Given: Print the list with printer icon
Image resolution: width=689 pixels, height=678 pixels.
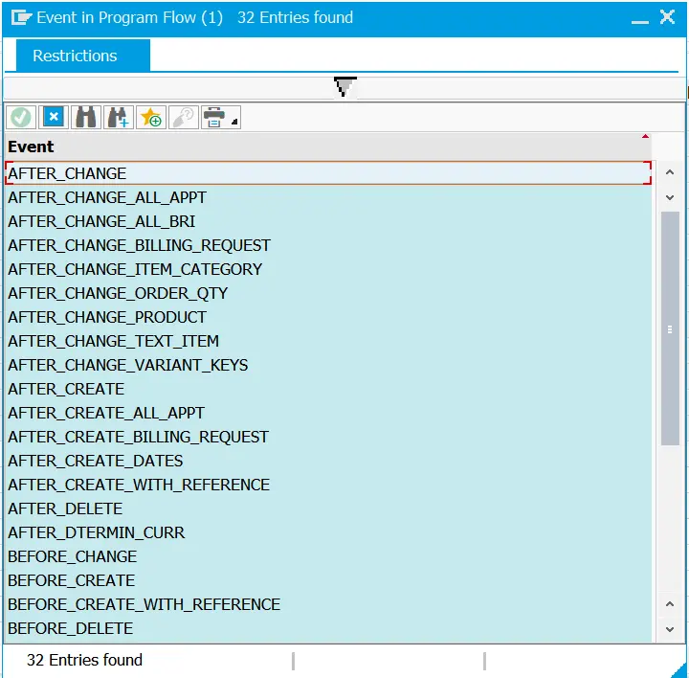Looking at the screenshot, I should coord(214,118).
